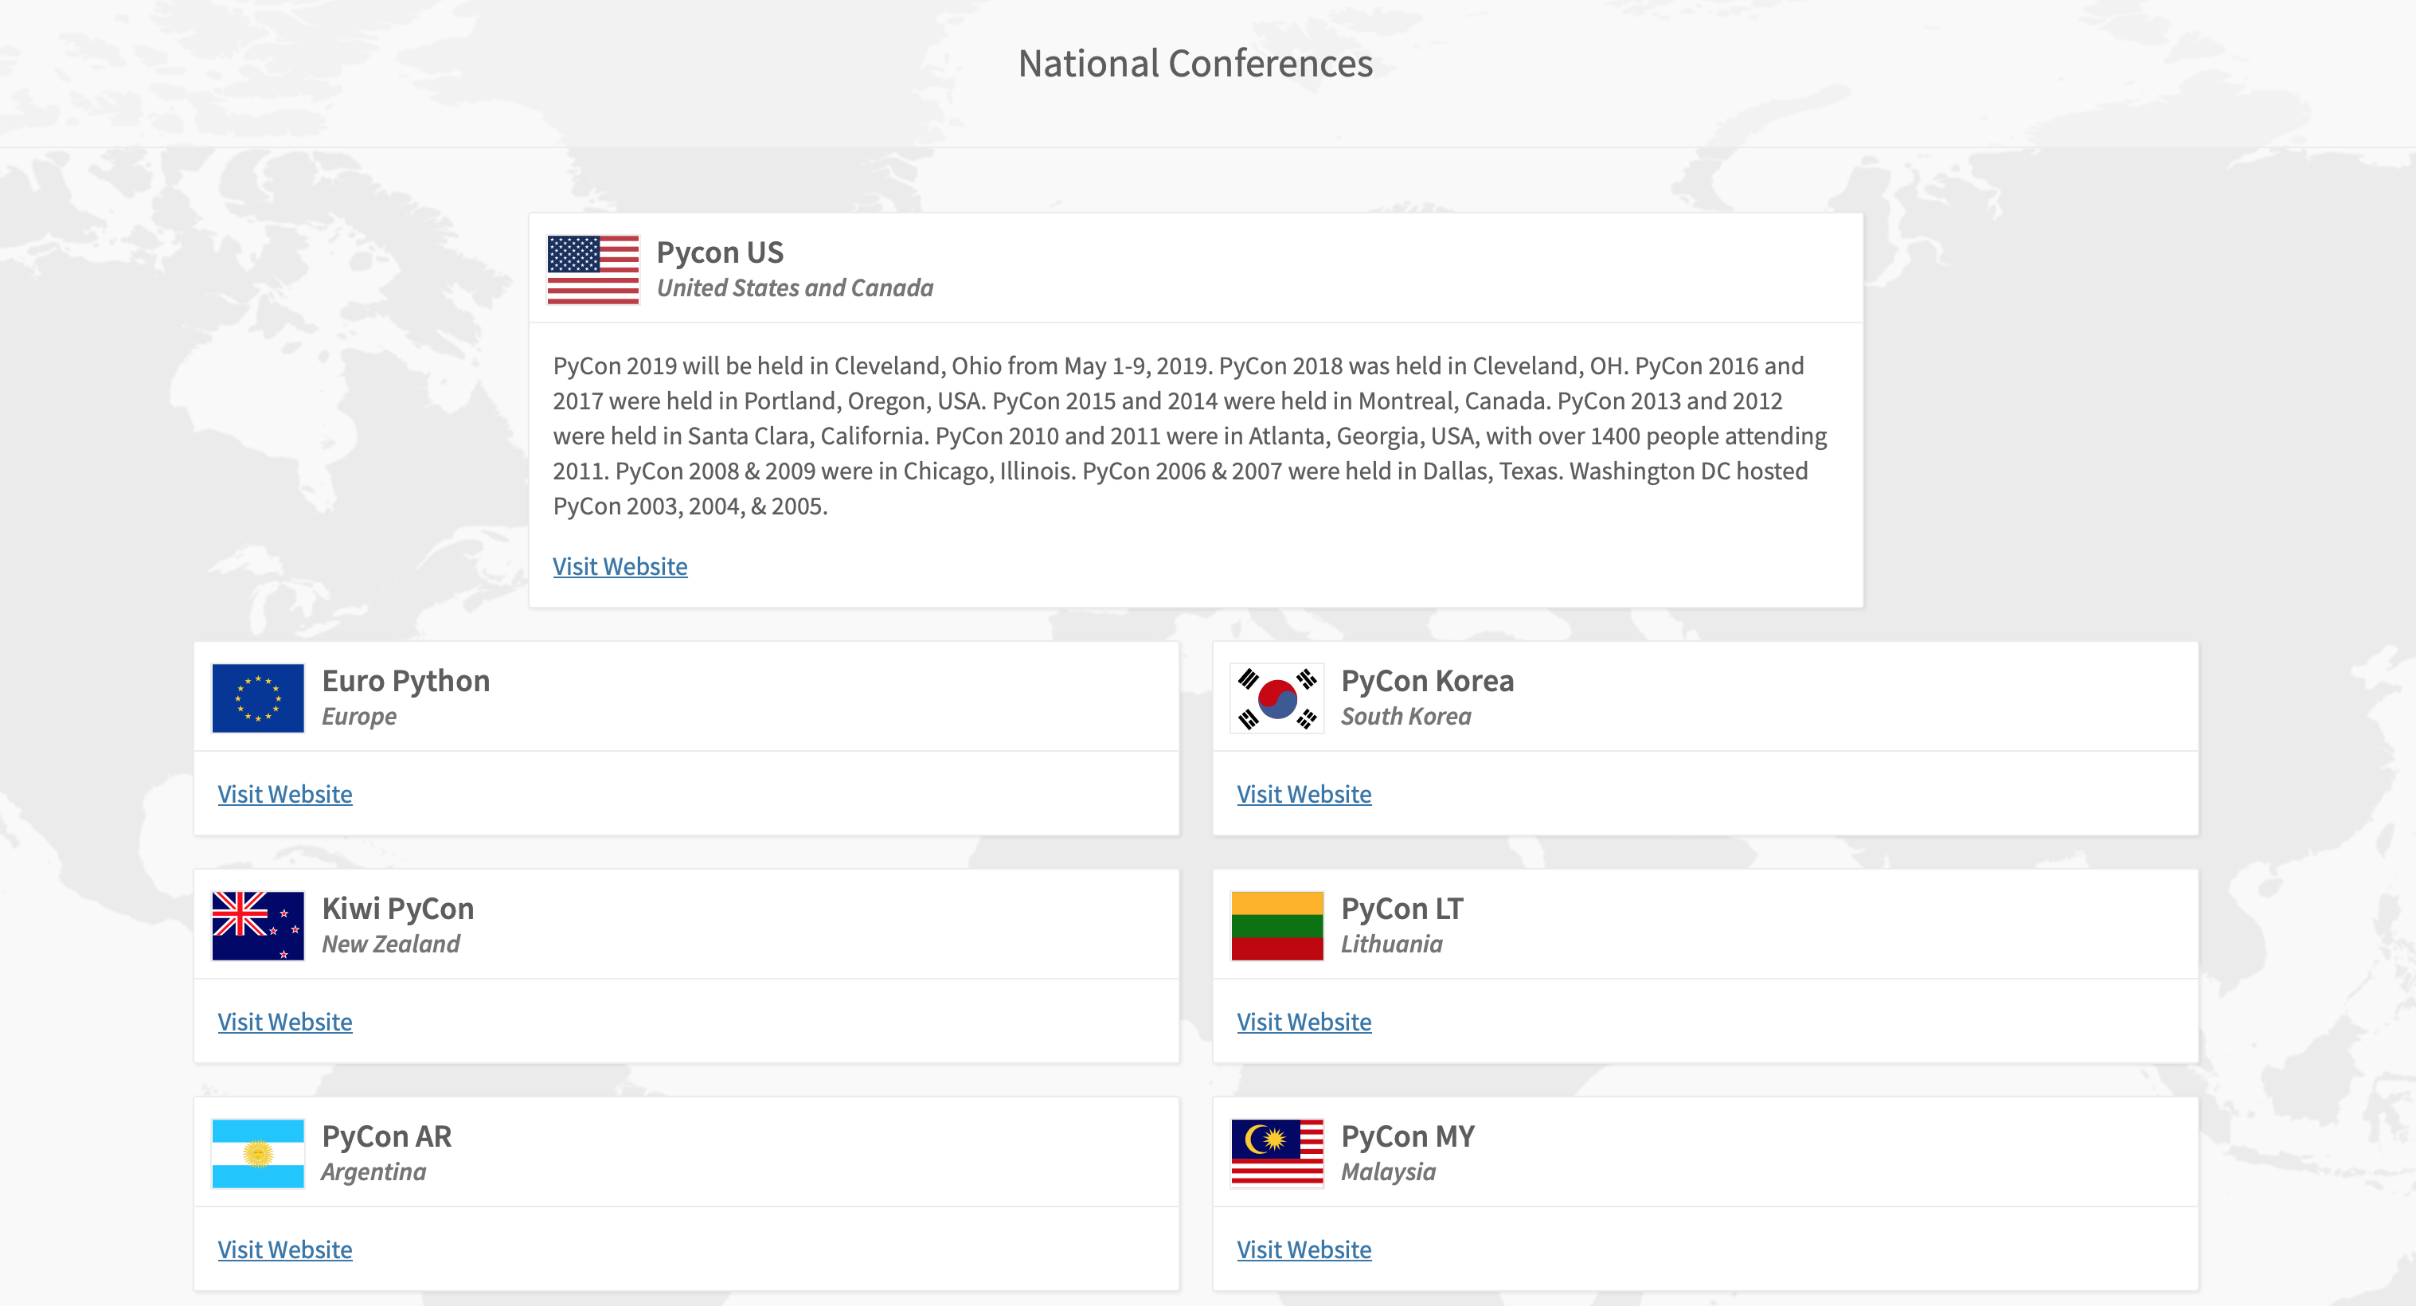Click the 'Argentina' subtitle text
Image resolution: width=2416 pixels, height=1306 pixels.
373,1173
